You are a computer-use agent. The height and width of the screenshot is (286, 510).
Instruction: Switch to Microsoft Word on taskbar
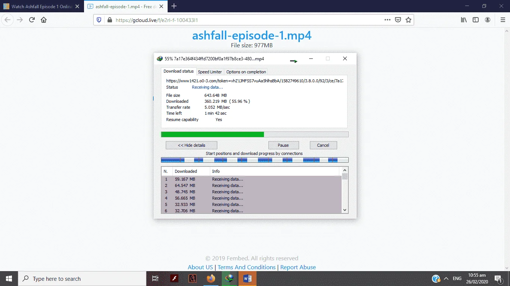click(x=248, y=279)
